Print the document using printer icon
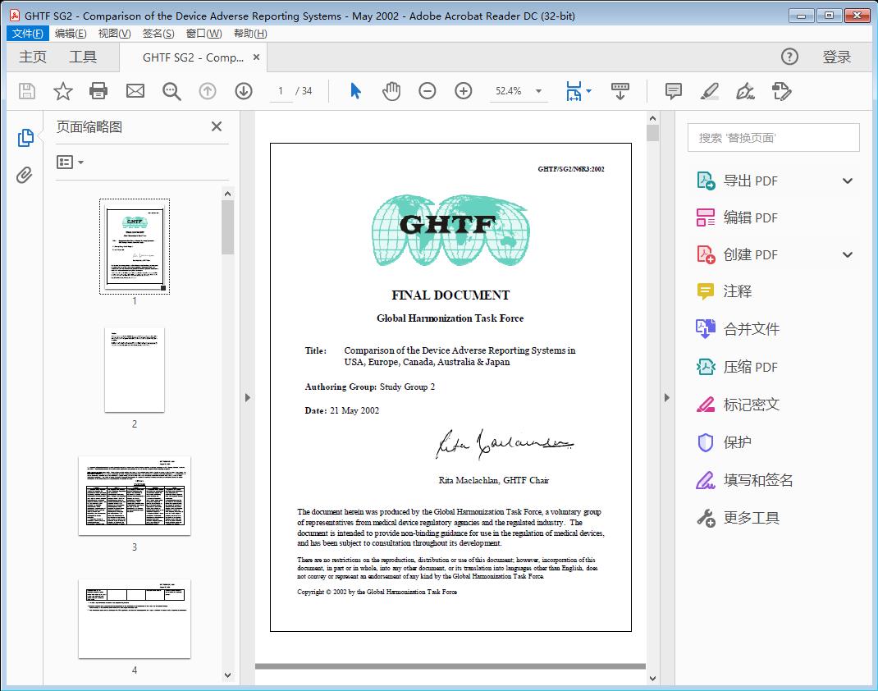Viewport: 878px width, 691px height. tap(98, 91)
